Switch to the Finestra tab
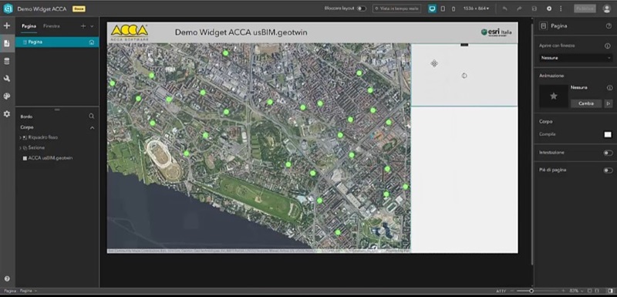Screen dimensions: 617x297 (x=52, y=26)
